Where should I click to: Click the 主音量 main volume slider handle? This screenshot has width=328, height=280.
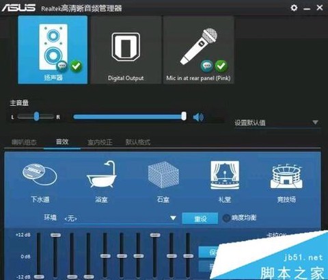pos(184,116)
